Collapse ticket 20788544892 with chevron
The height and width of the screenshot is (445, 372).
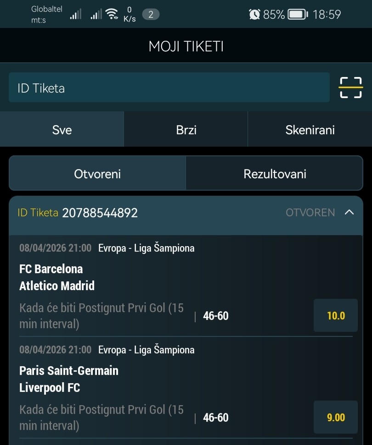point(349,212)
